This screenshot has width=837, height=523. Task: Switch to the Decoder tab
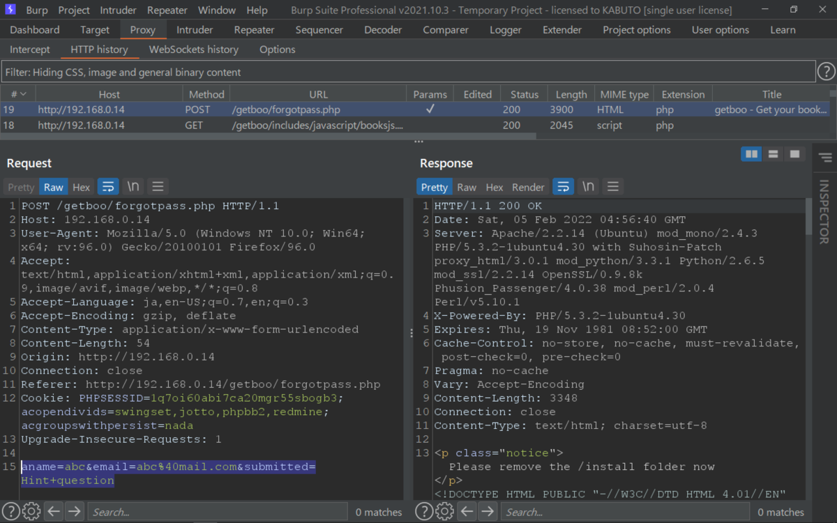tap(383, 30)
